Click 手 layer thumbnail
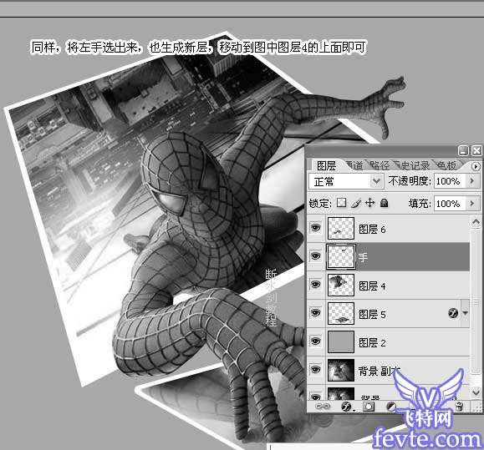 (x=341, y=256)
